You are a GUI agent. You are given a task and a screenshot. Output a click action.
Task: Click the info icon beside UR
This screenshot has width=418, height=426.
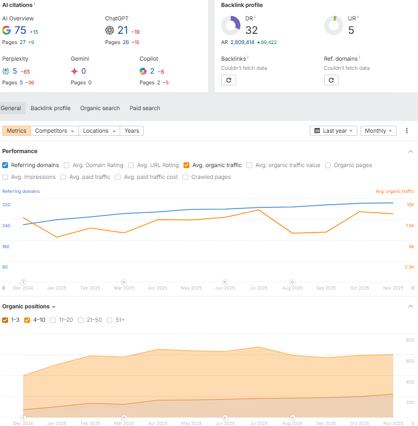point(358,17)
